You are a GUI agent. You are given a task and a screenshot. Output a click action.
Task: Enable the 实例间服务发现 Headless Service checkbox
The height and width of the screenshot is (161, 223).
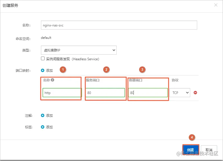pos(43,59)
